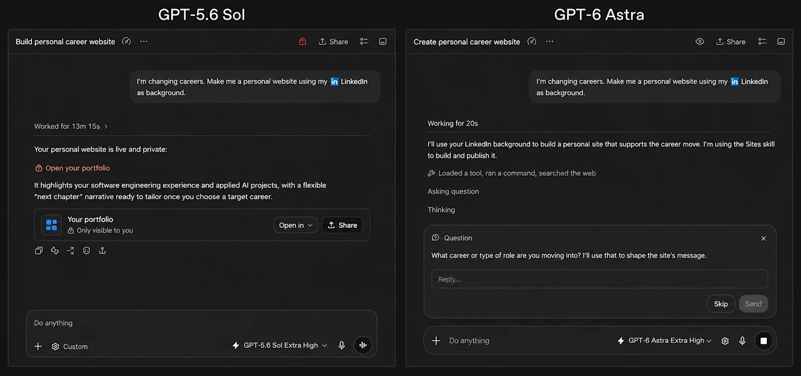Click the plus attach icon in Sol composer
Viewport: 801px width, 376px height.
(x=38, y=346)
